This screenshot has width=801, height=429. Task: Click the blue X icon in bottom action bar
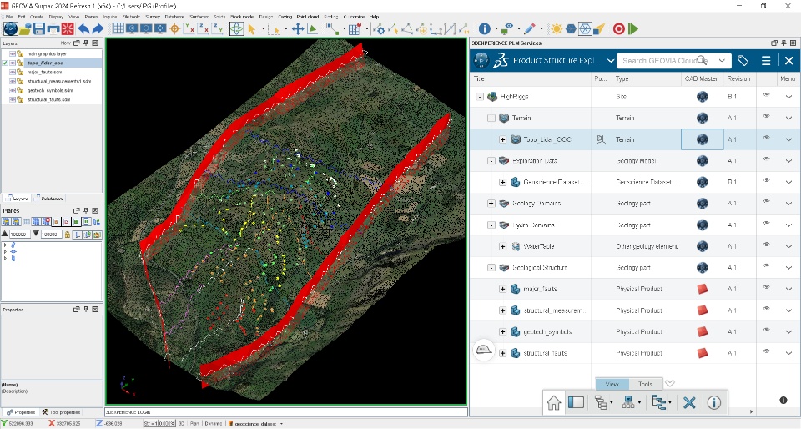click(689, 402)
